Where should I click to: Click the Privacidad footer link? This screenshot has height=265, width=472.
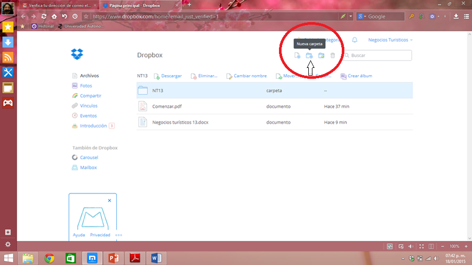(x=100, y=235)
